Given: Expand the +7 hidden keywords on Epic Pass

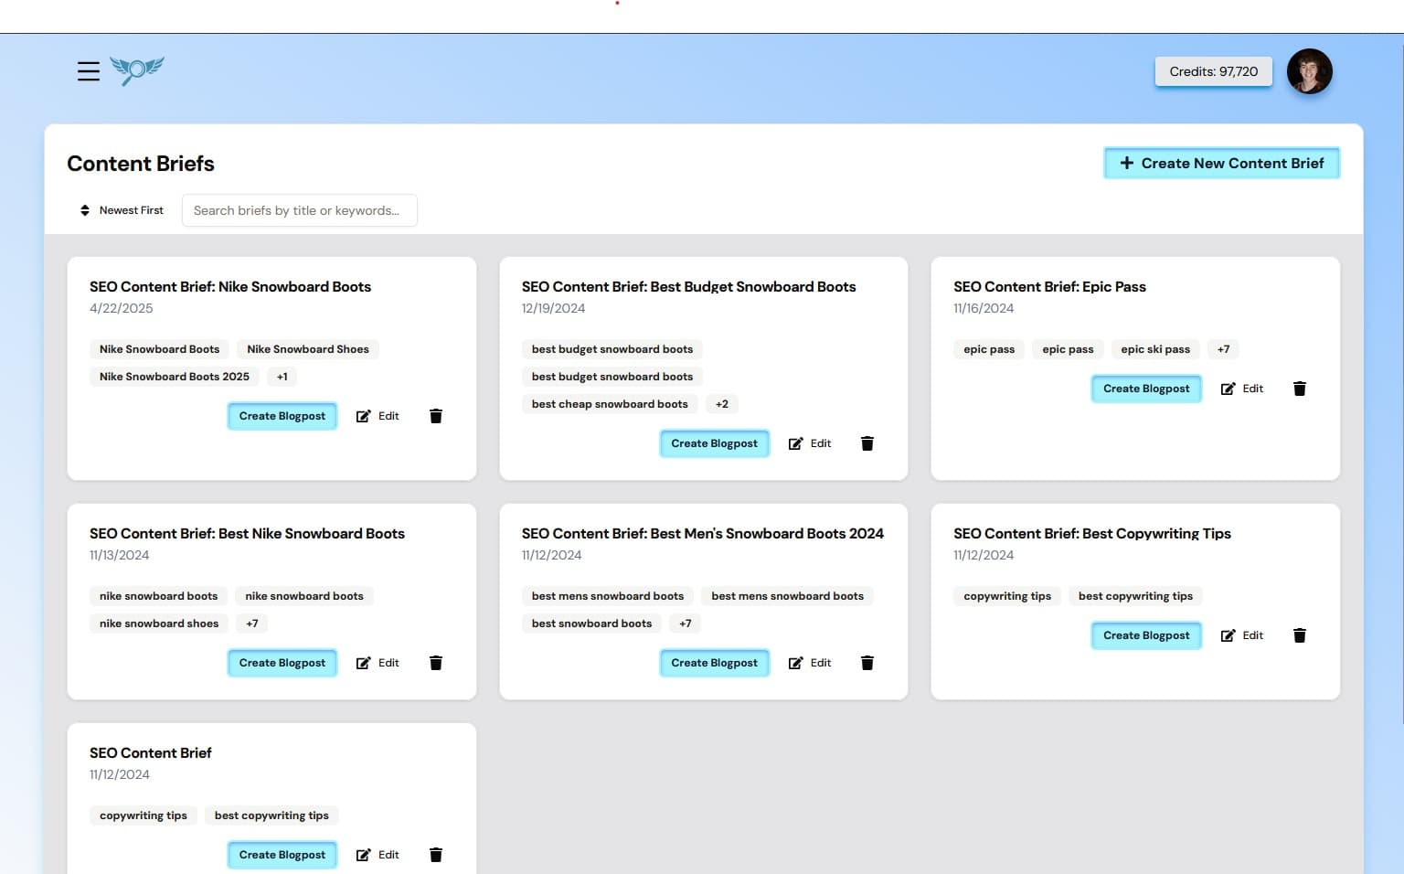Looking at the screenshot, I should pos(1223,348).
